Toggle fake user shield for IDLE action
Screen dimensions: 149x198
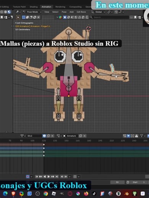(x=44, y=136)
